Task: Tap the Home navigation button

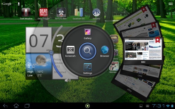Action: [x=16, y=106]
